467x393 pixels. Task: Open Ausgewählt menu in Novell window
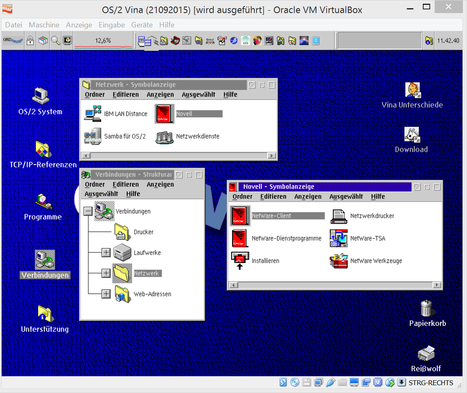[x=346, y=197]
